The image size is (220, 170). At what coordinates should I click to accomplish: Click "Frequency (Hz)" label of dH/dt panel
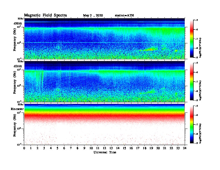click(x=15, y=40)
